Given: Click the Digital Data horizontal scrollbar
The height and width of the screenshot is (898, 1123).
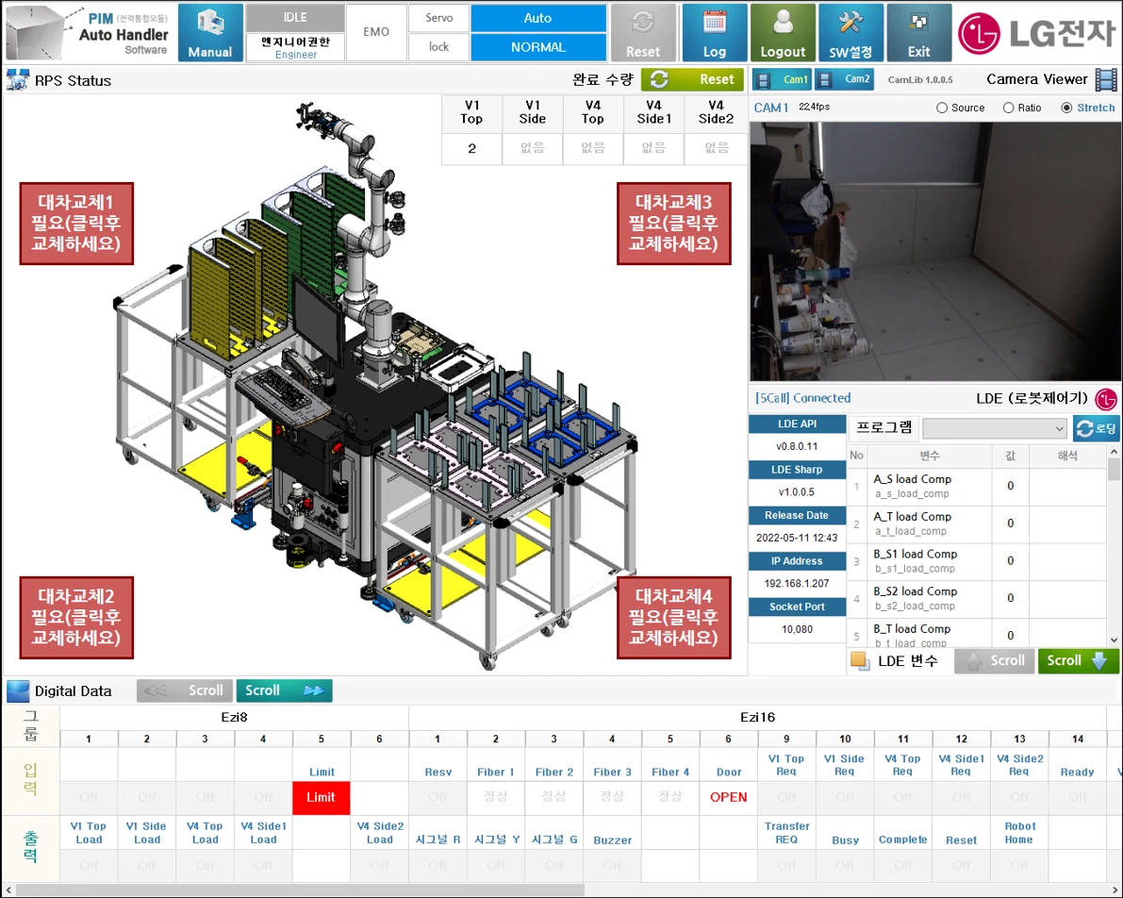Looking at the screenshot, I should tap(562, 890).
